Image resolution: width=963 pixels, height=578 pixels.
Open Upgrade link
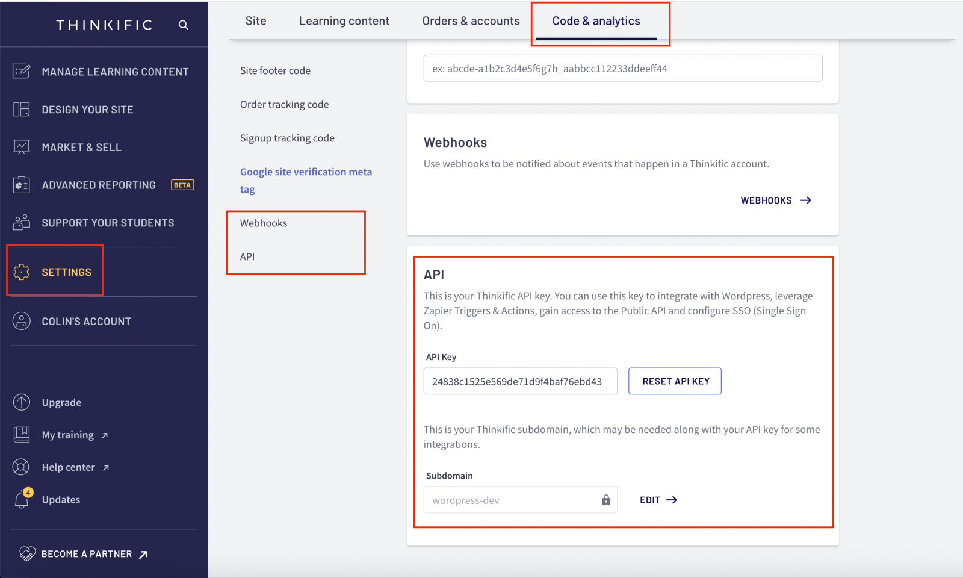(x=61, y=402)
